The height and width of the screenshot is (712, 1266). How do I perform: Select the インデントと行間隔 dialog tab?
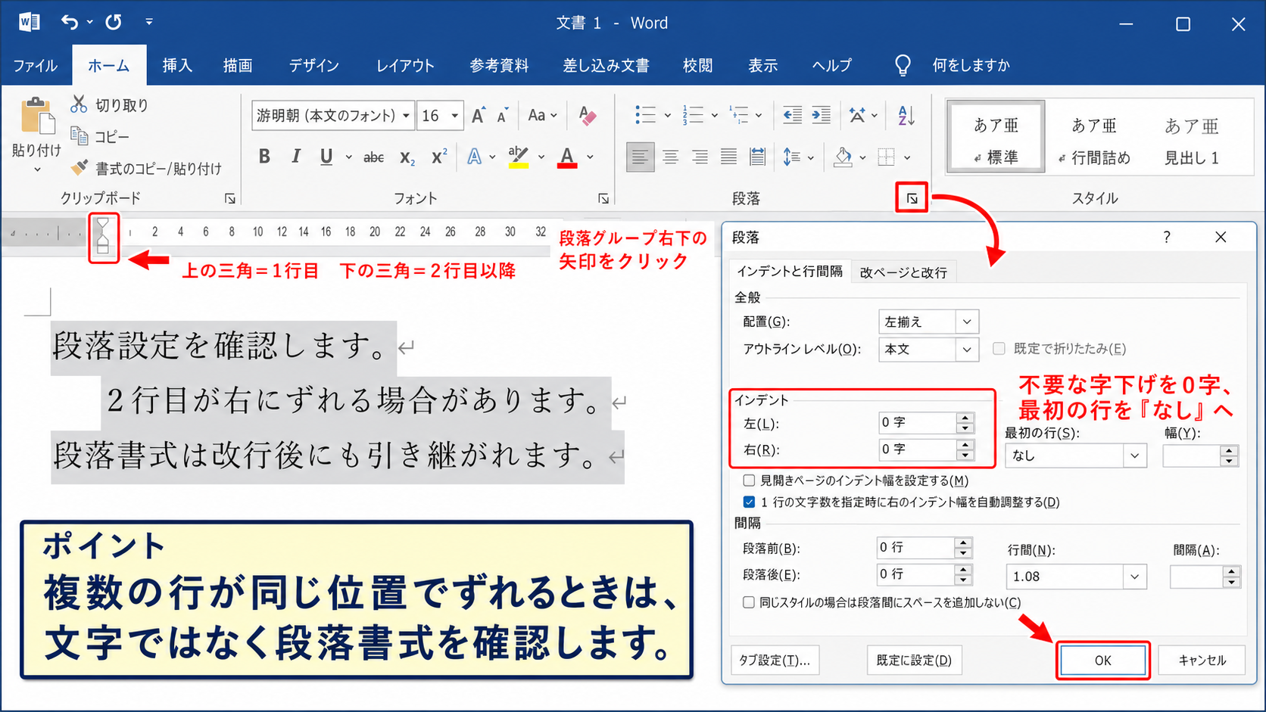[790, 271]
